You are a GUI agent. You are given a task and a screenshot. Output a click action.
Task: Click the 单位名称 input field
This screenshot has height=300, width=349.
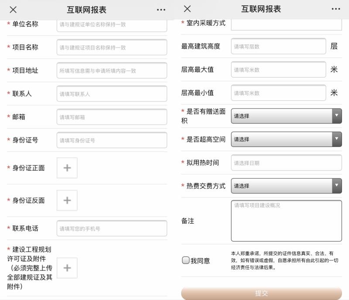tap(112, 25)
